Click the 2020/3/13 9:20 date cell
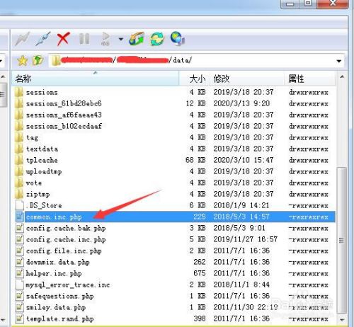Image resolution: width=354 pixels, height=327 pixels. [241, 103]
